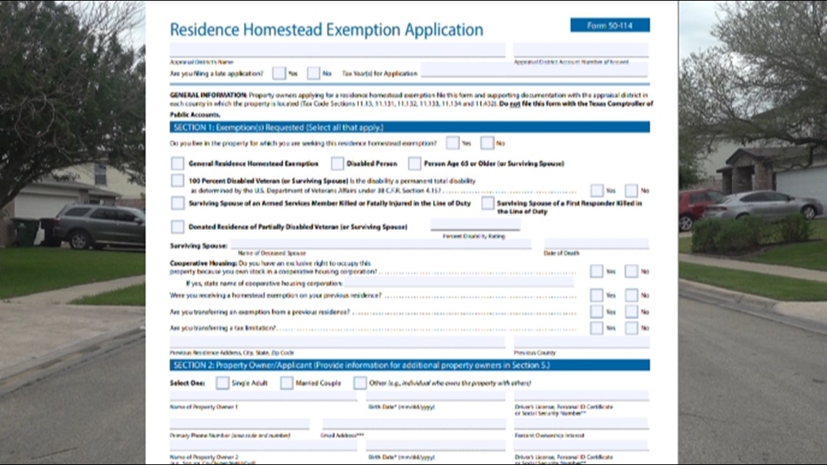Click the Previous County field

click(582, 342)
